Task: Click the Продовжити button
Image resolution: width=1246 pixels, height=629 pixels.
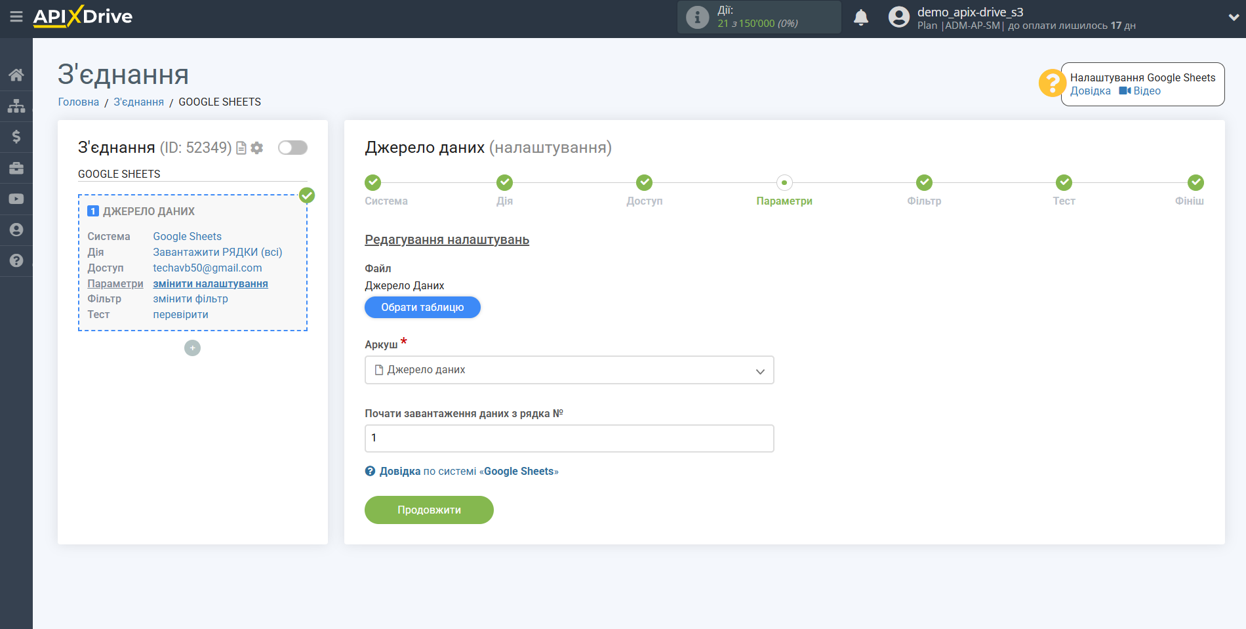Action: [x=429, y=510]
